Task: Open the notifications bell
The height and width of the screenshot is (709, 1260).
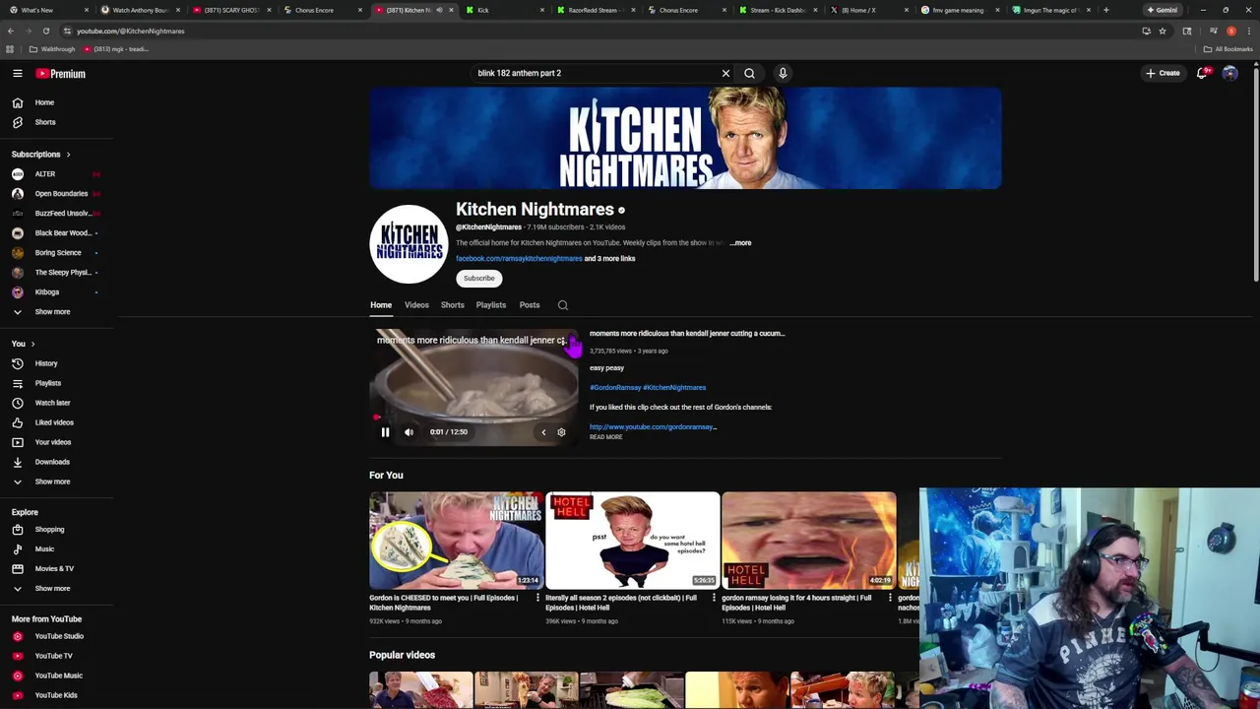Action: coord(1202,73)
